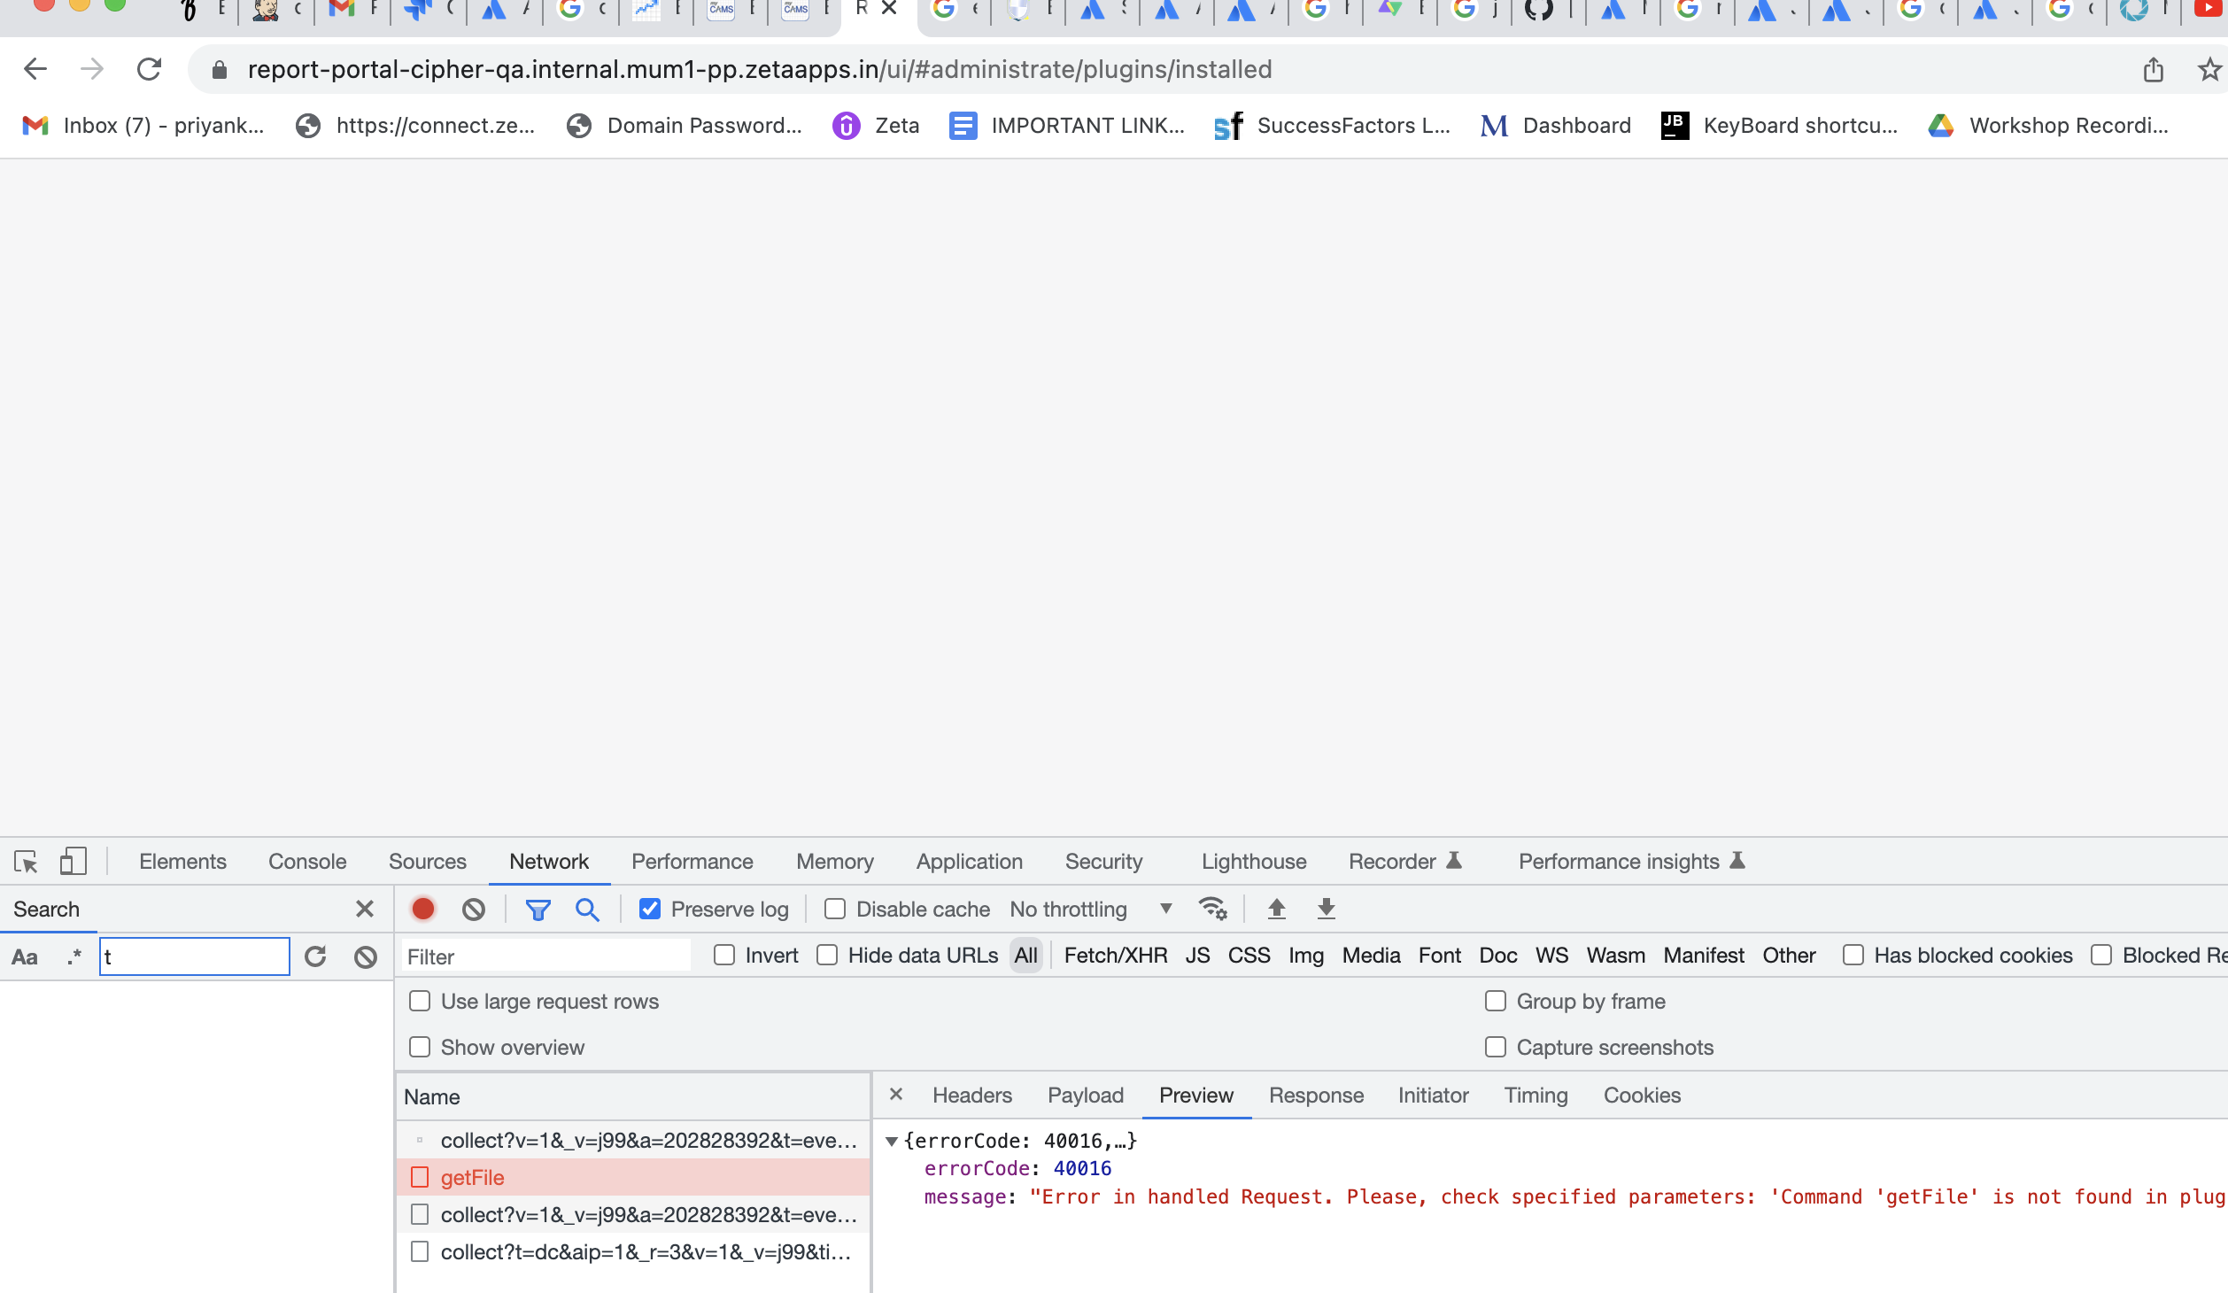Open network search with magnifier icon
The width and height of the screenshot is (2228, 1293).
click(587, 909)
